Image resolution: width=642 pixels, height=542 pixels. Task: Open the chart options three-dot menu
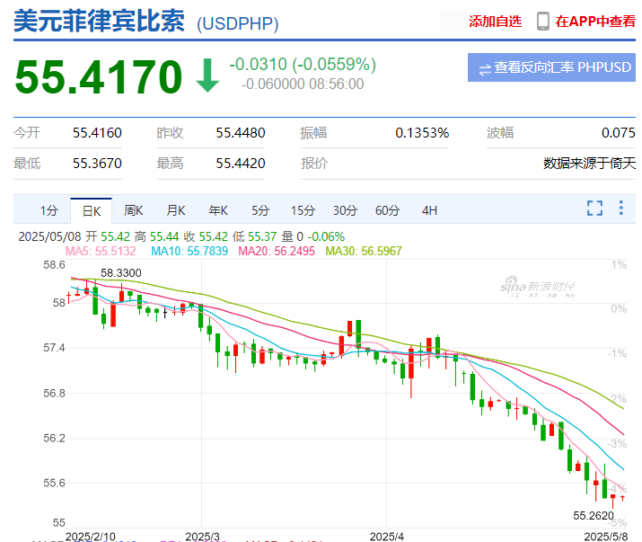(x=621, y=208)
